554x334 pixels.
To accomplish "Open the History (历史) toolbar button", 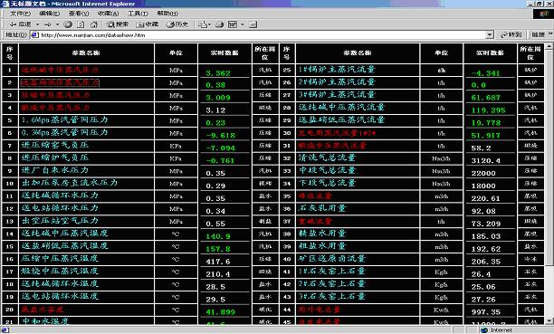I will tap(177, 24).
